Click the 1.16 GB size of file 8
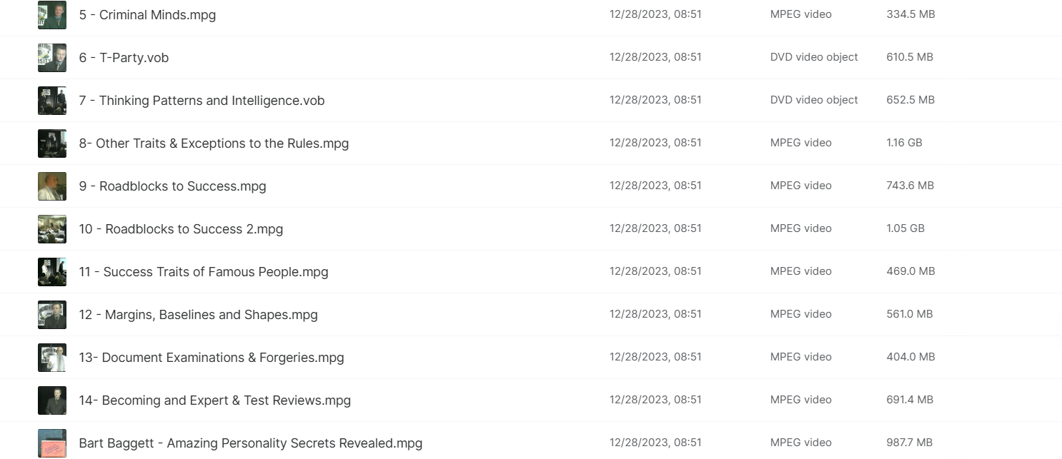This screenshot has width=1062, height=459. coord(904,143)
